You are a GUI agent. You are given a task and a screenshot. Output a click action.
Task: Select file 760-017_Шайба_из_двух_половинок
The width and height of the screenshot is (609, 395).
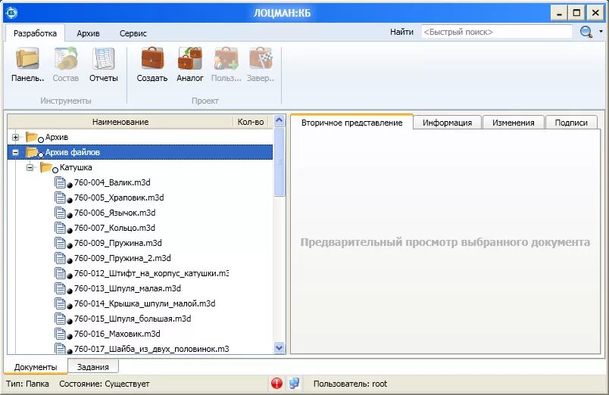coord(151,349)
